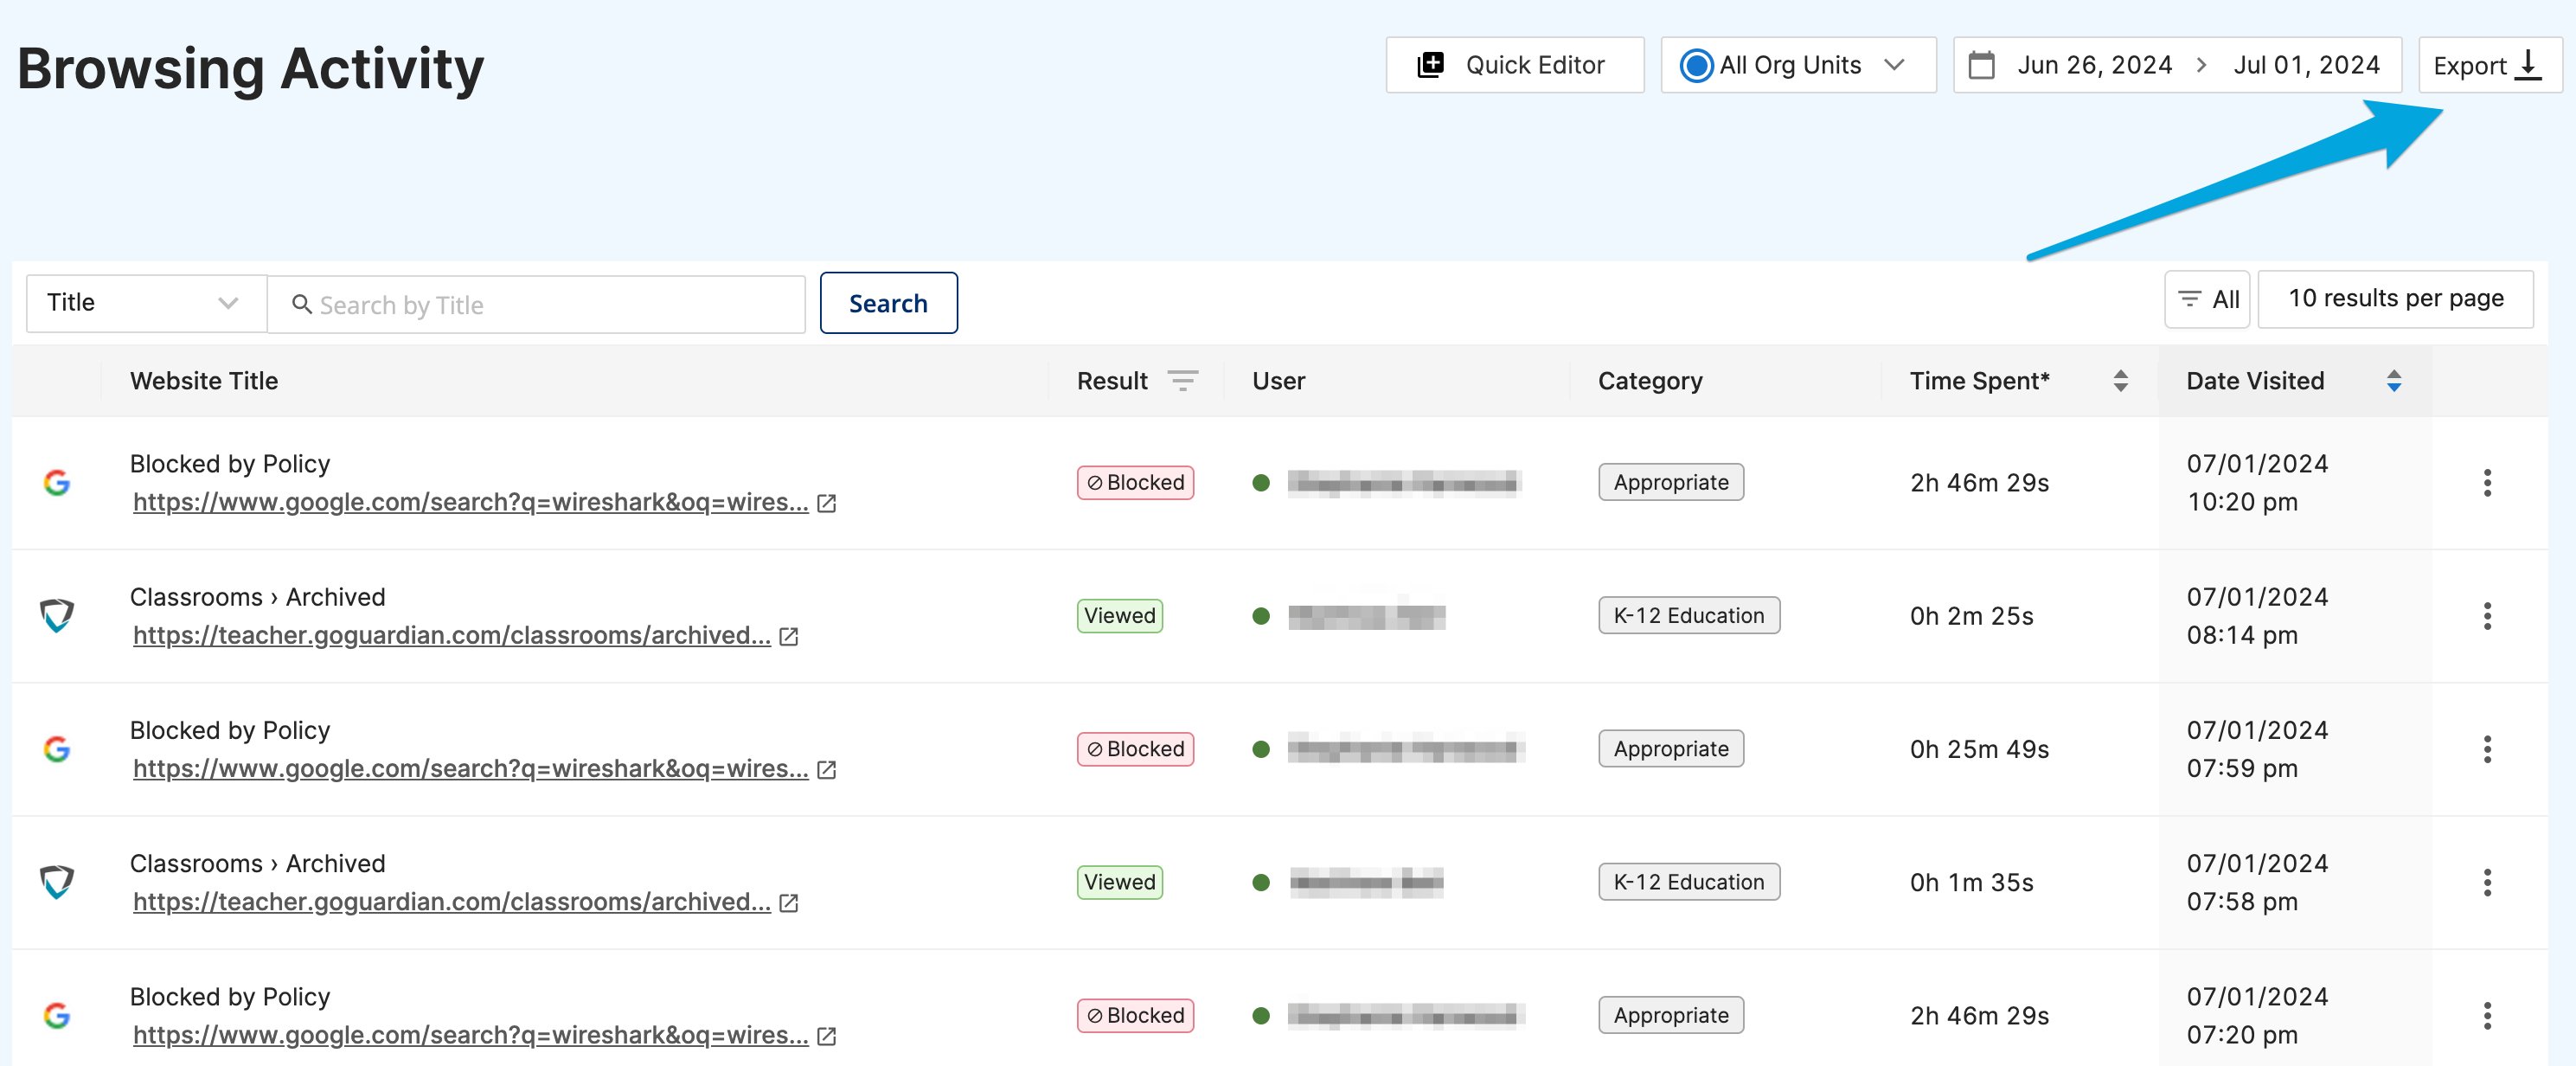
Task: Sort by the Time Spent column arrows
Action: pyautogui.click(x=2120, y=381)
